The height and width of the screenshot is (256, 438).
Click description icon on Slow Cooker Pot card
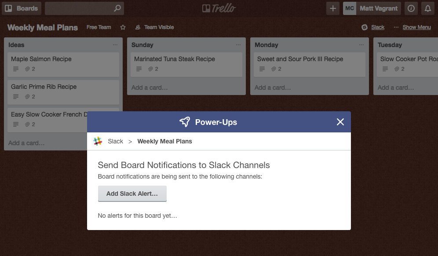385,69
